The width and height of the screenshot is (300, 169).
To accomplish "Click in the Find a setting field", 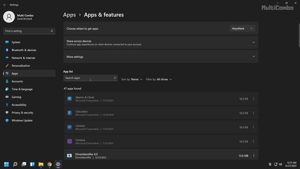I will tap(29, 31).
